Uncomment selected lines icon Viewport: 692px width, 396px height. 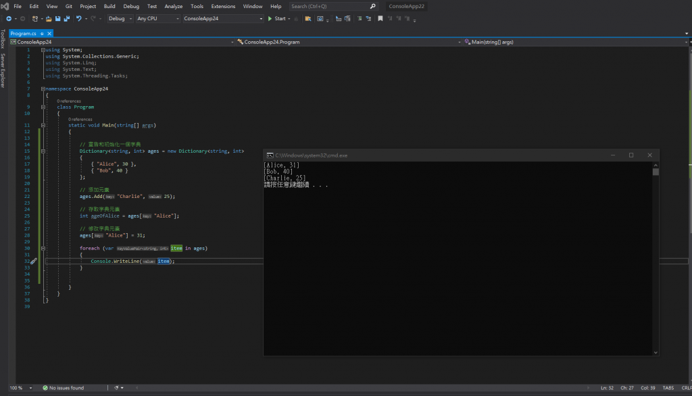pos(368,18)
